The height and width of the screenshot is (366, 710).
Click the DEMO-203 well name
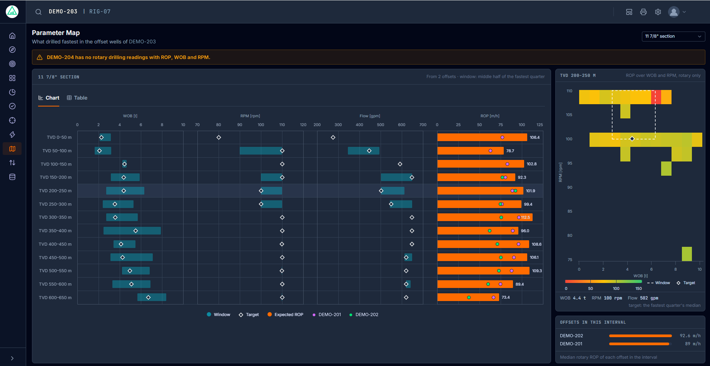pos(63,12)
